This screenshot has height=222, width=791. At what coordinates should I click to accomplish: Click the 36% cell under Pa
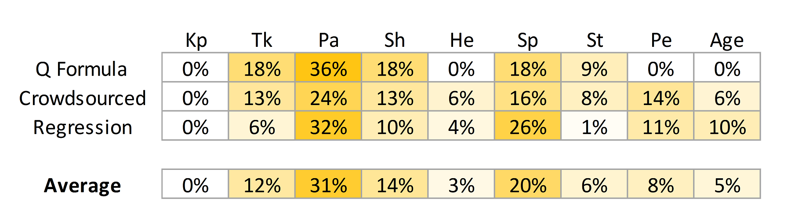tap(328, 67)
